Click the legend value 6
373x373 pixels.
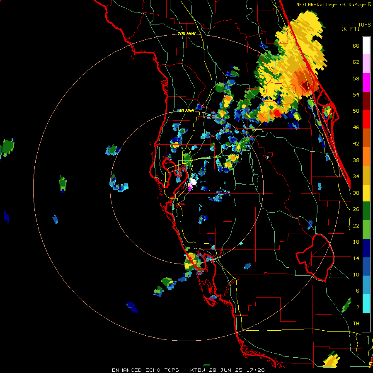(358, 291)
